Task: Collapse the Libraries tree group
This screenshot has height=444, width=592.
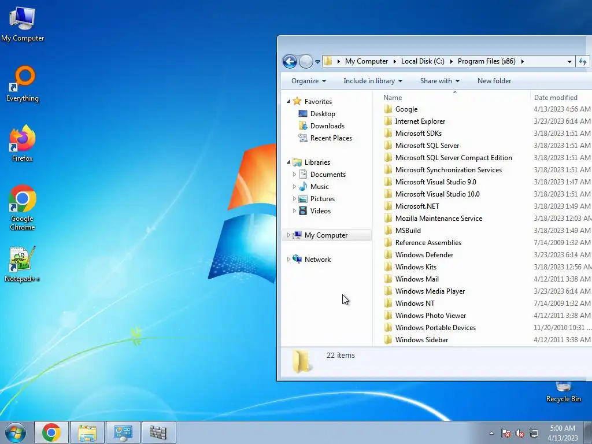Action: tap(288, 162)
